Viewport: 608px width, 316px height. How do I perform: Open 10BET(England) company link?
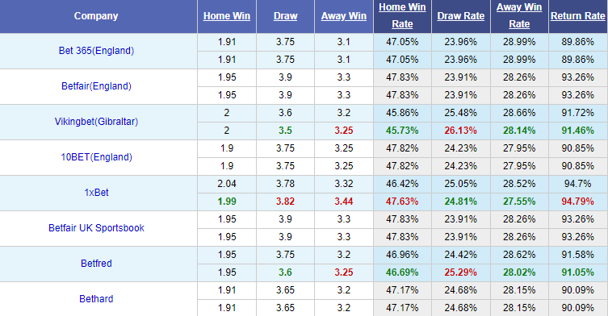[96, 157]
